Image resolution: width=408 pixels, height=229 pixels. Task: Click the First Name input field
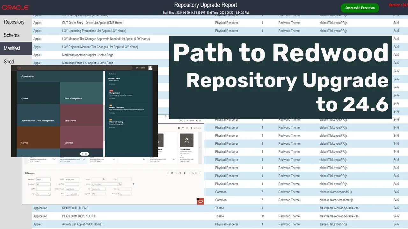pos(43,184)
